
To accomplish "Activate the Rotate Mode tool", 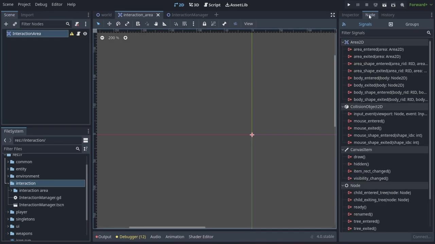I will tap(118, 24).
